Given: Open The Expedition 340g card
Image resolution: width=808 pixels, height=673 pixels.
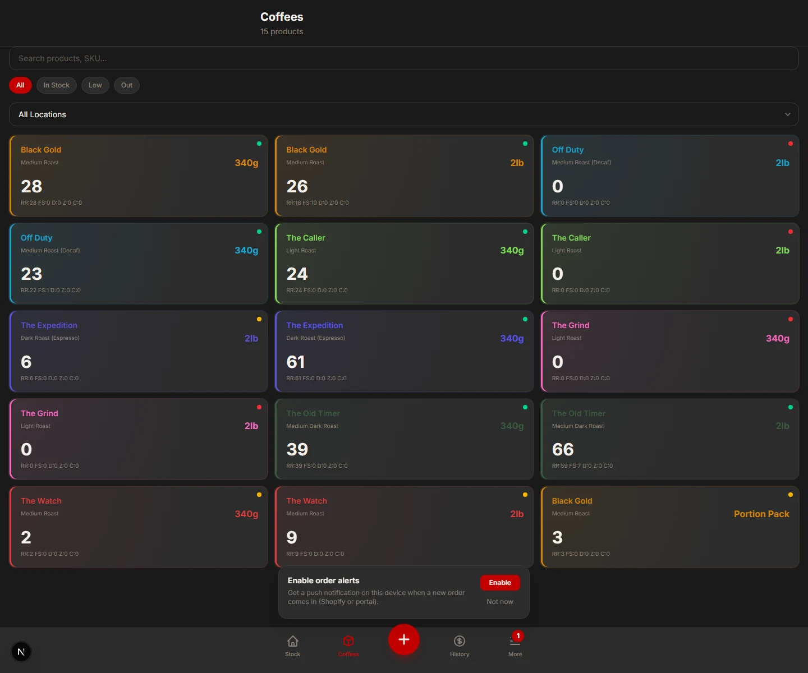Looking at the screenshot, I should (x=404, y=351).
